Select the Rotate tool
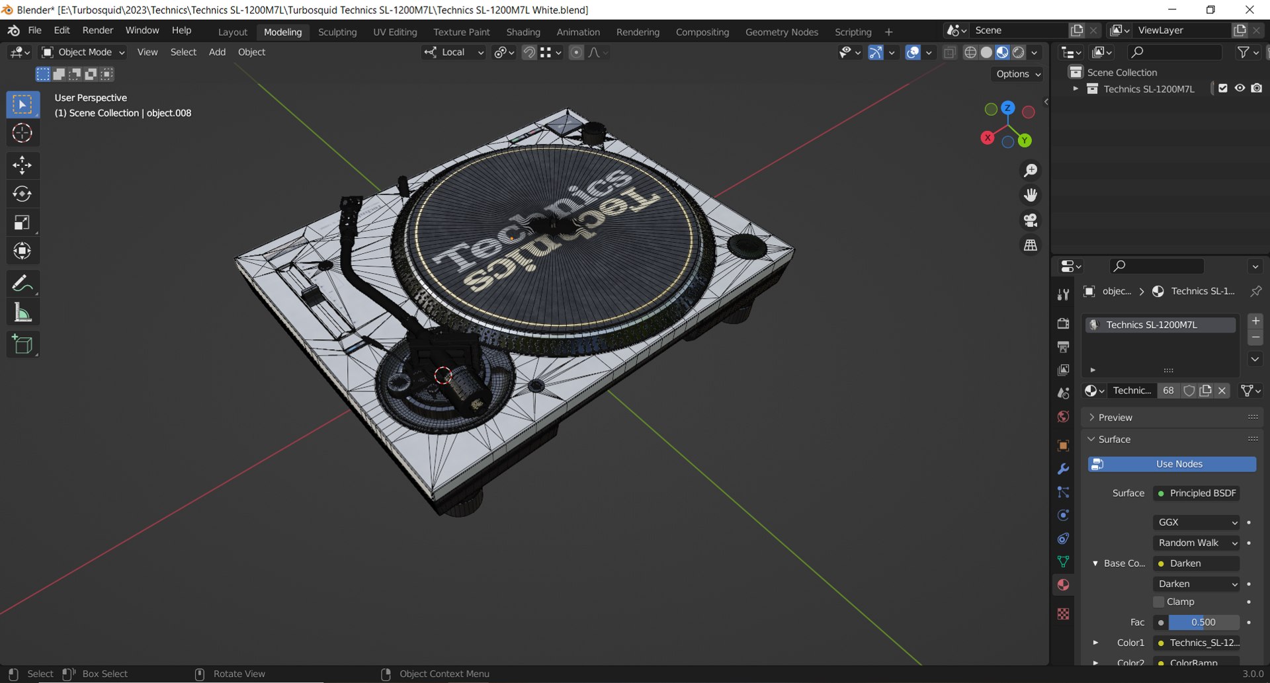Image resolution: width=1270 pixels, height=683 pixels. (x=22, y=194)
